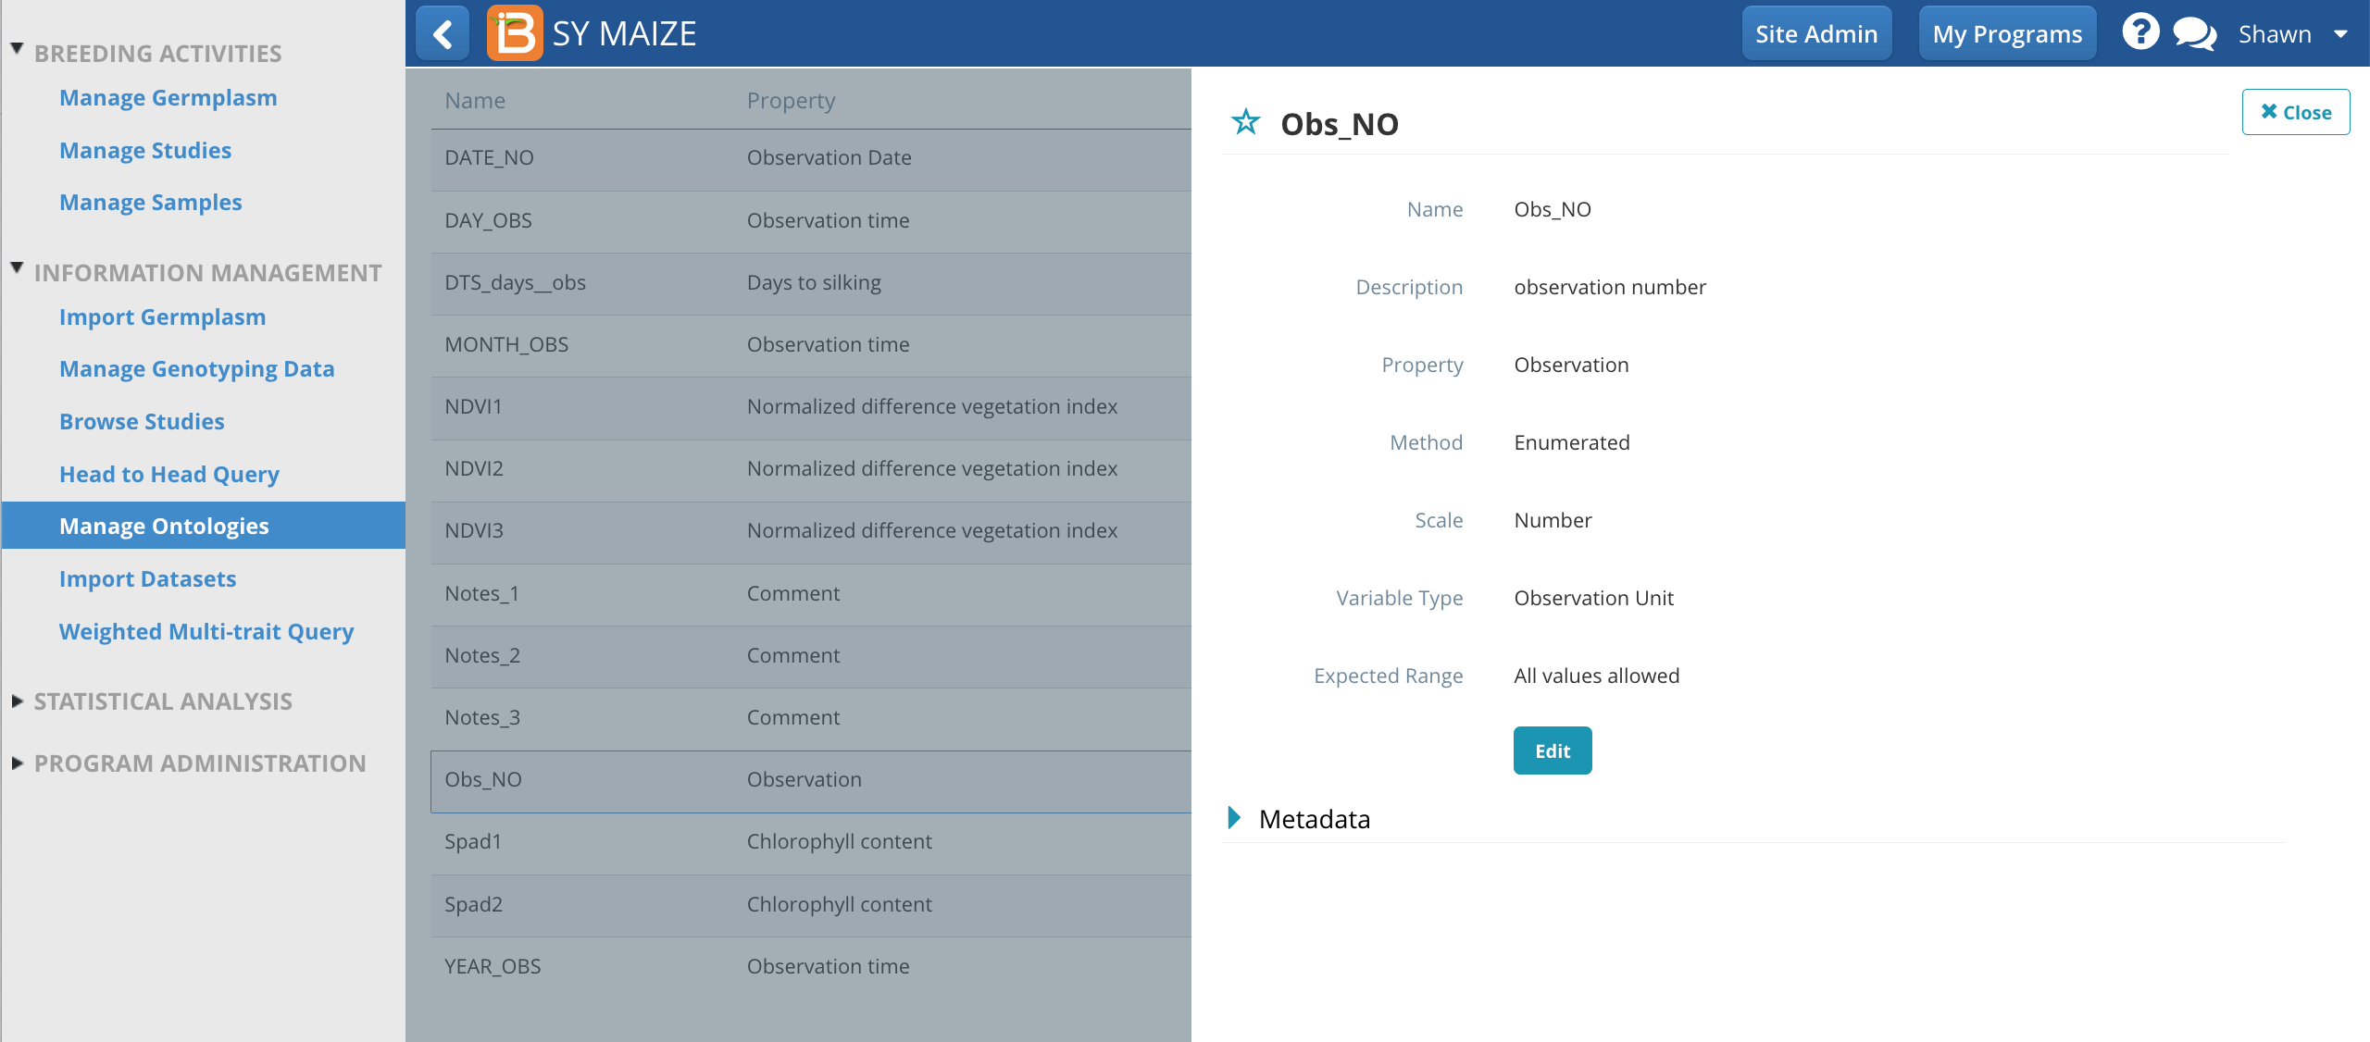Select the MONTH_OBS variable row
The height and width of the screenshot is (1042, 2370).
[x=811, y=345]
